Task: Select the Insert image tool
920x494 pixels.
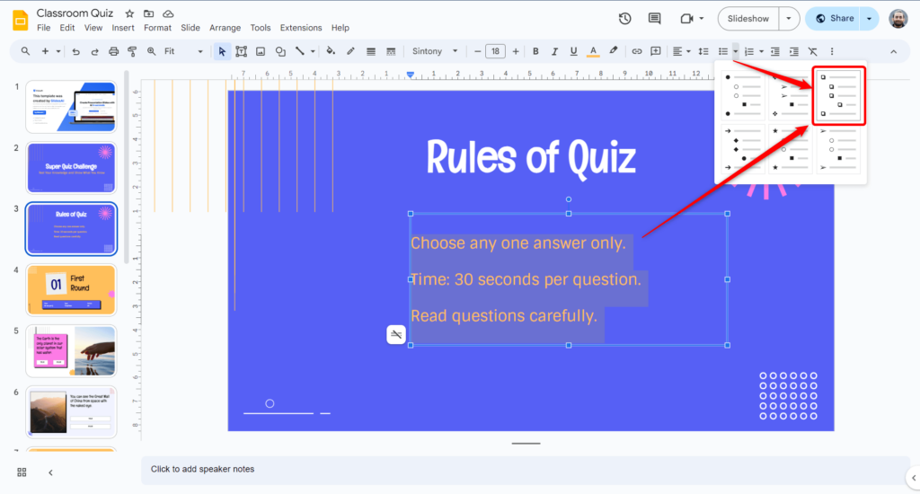Action: tap(261, 51)
